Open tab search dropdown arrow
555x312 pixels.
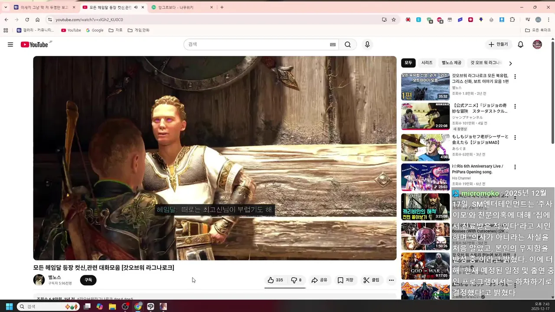6,7
